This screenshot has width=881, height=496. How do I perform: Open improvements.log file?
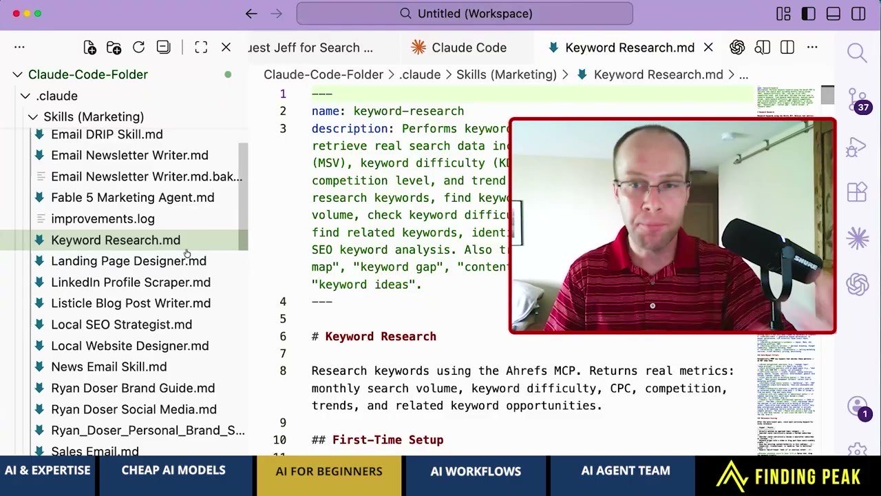(x=103, y=219)
